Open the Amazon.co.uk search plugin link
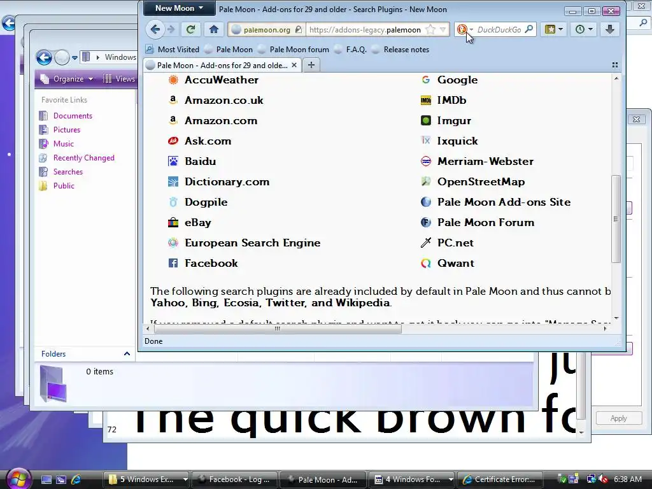652x489 pixels. coord(223,100)
